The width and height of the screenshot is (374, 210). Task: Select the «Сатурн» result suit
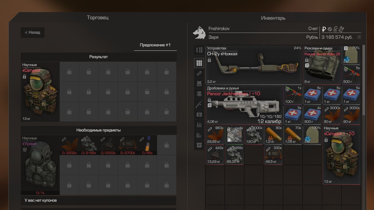tap(40, 92)
